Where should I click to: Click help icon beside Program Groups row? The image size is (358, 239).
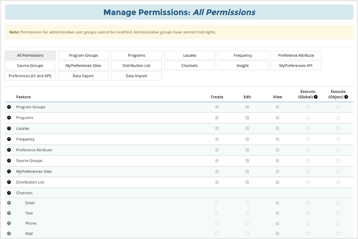(9, 107)
